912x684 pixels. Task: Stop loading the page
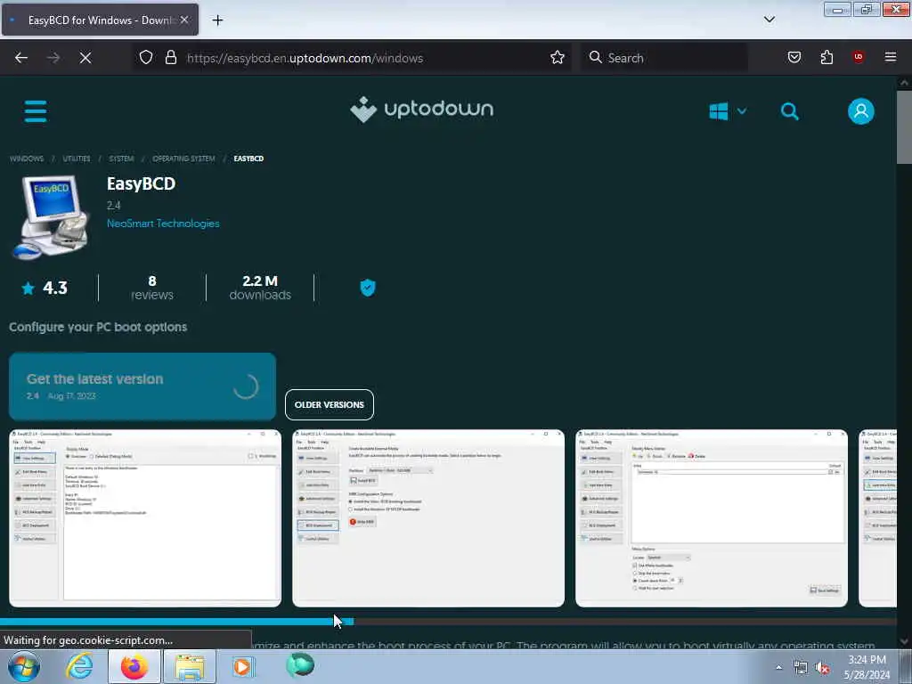pyautogui.click(x=85, y=58)
